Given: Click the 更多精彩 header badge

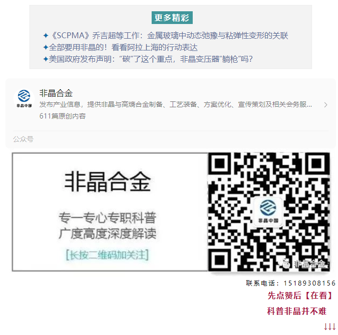Looking at the screenshot, I should [172, 18].
